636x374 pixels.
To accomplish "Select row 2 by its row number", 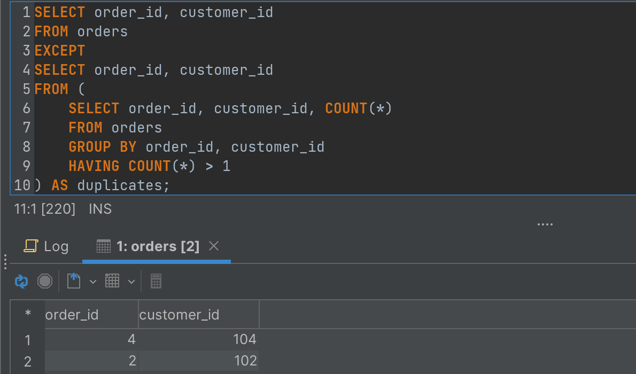I will (28, 361).
